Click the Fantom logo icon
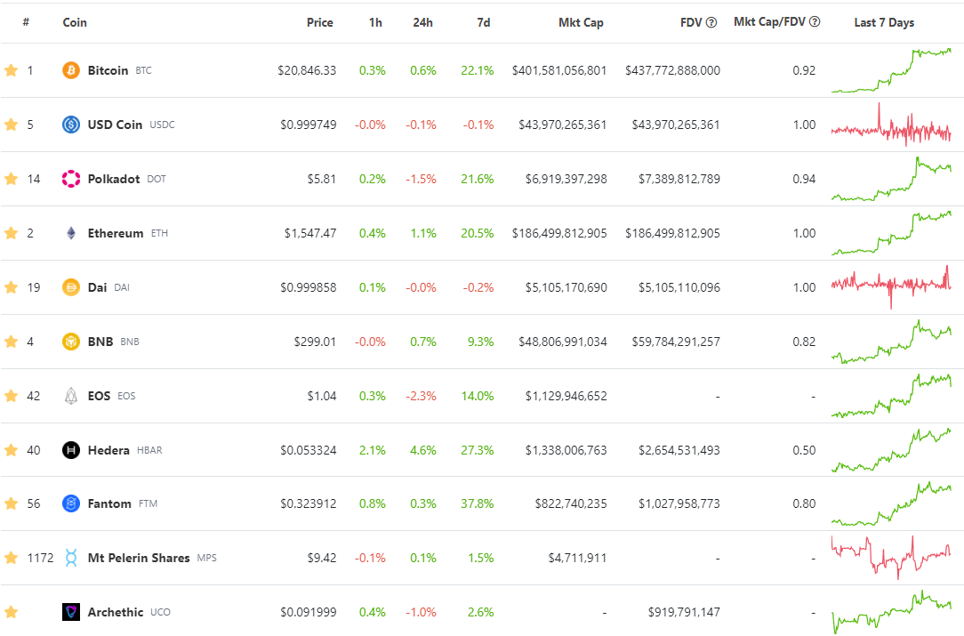 (71, 503)
